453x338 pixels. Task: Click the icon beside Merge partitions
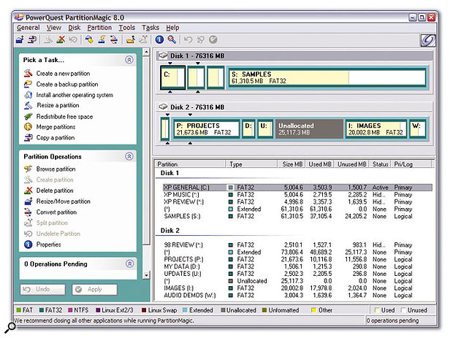pyautogui.click(x=28, y=127)
